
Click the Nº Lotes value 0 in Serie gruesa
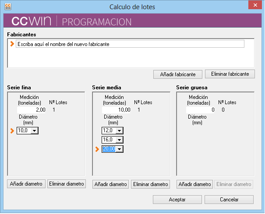click(223, 110)
